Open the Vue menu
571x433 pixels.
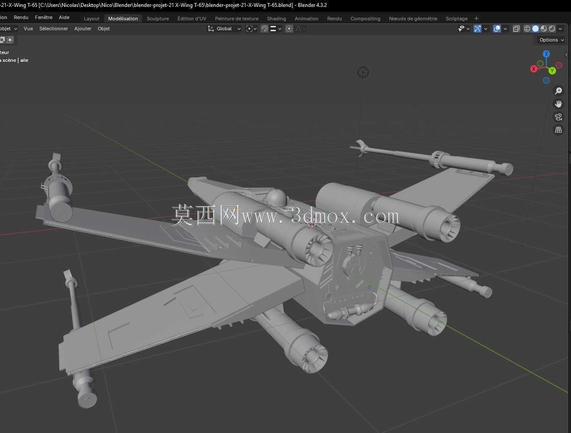point(28,29)
